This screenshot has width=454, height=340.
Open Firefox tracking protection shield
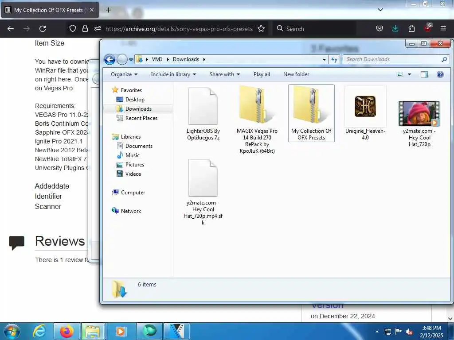pyautogui.click(x=72, y=29)
